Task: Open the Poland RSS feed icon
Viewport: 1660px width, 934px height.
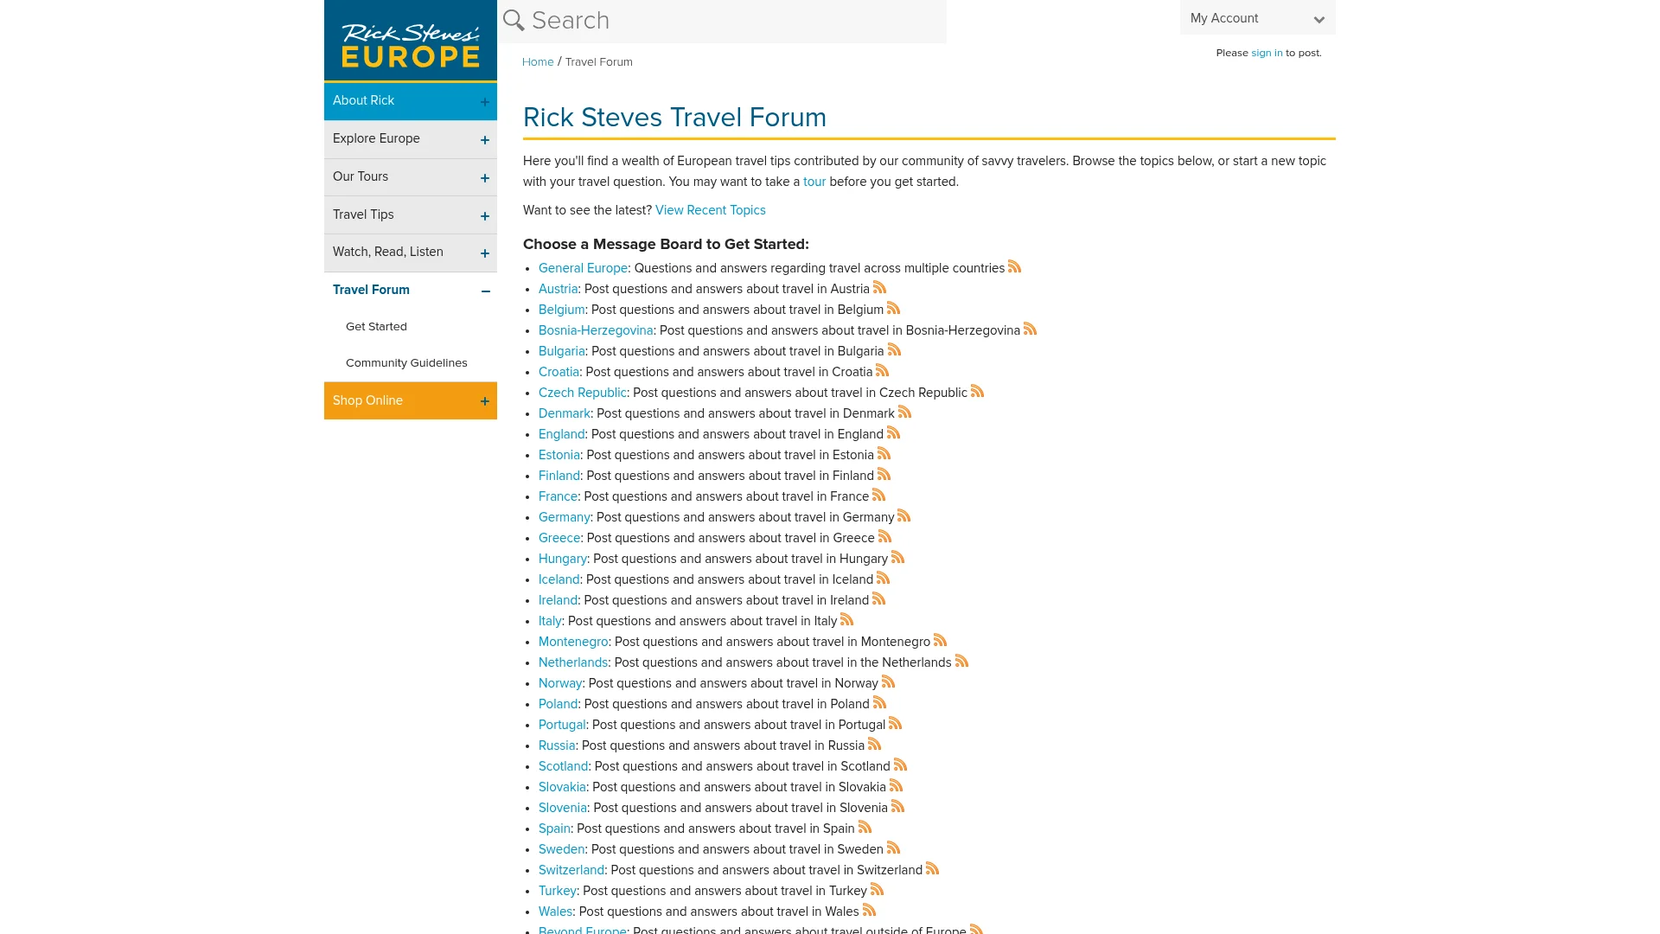Action: (x=879, y=702)
